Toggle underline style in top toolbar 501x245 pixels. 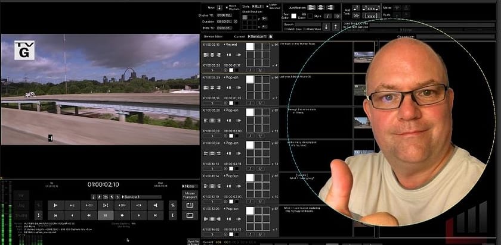point(337,16)
